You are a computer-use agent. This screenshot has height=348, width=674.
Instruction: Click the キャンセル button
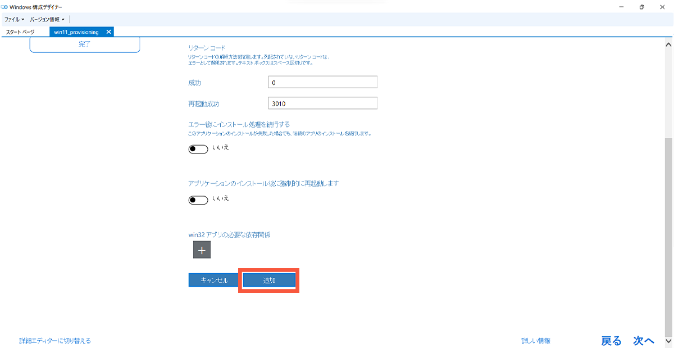[x=213, y=280]
